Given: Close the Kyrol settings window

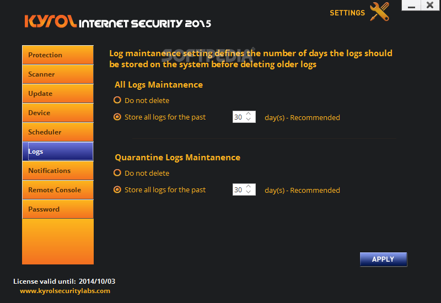Looking at the screenshot, I should point(430,6).
